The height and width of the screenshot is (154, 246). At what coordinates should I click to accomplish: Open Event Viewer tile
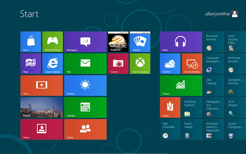click(x=192, y=129)
